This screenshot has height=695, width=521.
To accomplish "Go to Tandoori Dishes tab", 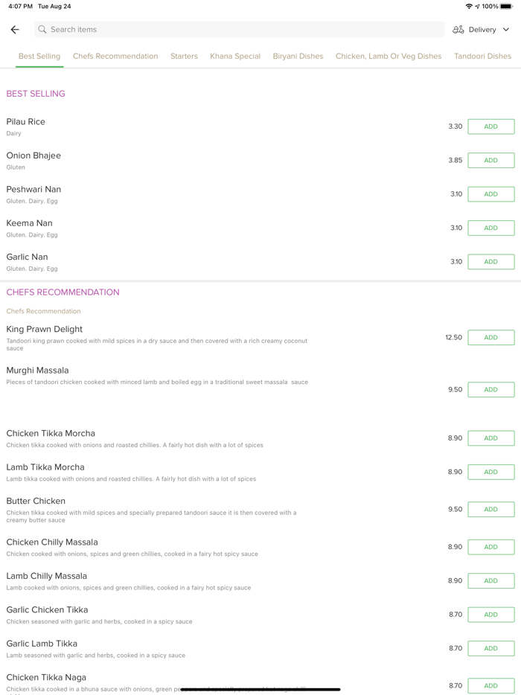I will click(x=482, y=57).
